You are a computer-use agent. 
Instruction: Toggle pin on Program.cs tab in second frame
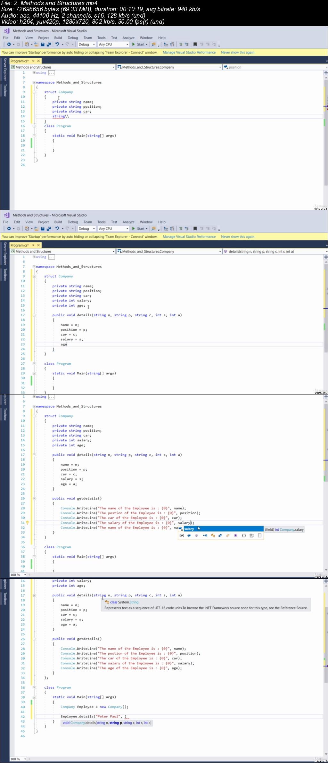point(33,245)
